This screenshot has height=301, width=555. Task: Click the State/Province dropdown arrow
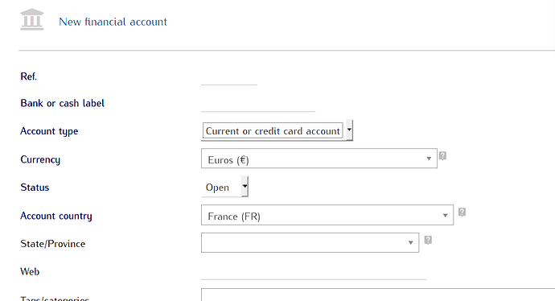pos(410,243)
